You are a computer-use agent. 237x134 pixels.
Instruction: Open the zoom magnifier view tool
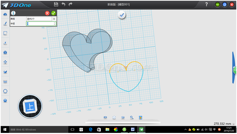(x=132, y=118)
